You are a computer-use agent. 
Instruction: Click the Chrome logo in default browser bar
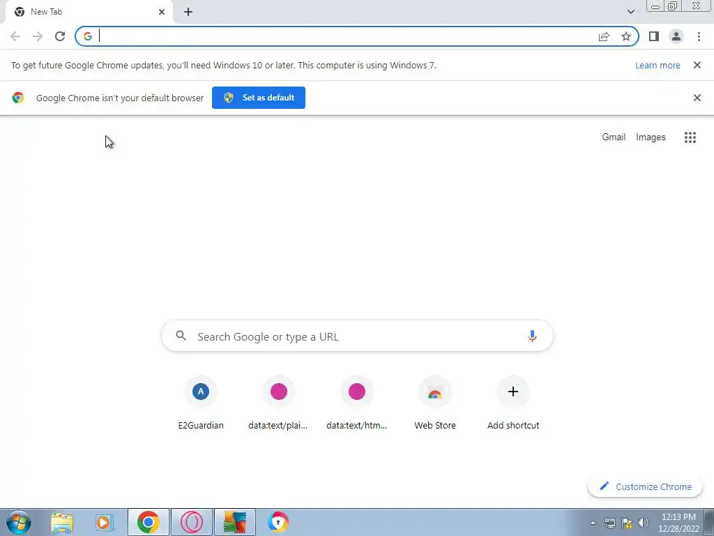click(18, 98)
